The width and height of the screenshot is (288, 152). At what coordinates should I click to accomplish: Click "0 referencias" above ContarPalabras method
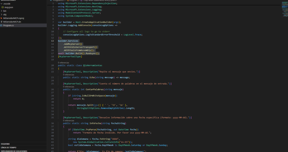68,87
